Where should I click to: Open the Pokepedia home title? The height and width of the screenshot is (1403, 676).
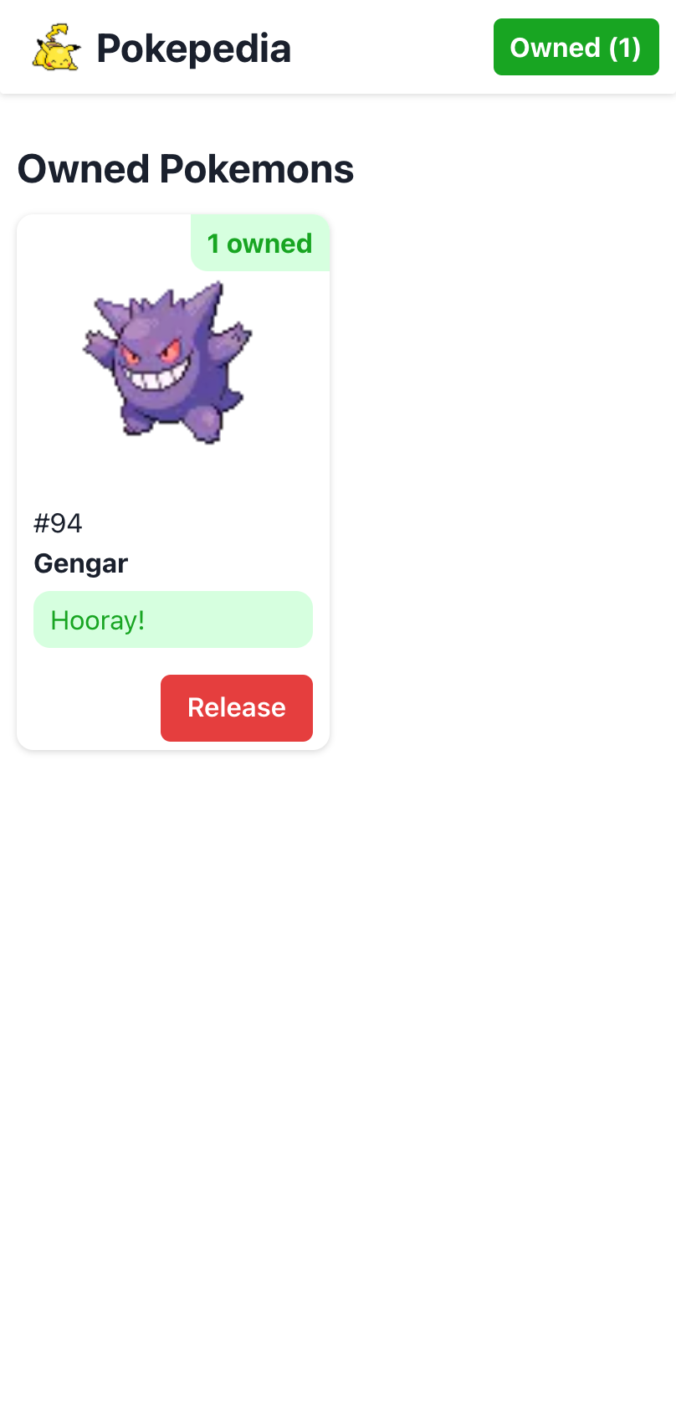(193, 49)
